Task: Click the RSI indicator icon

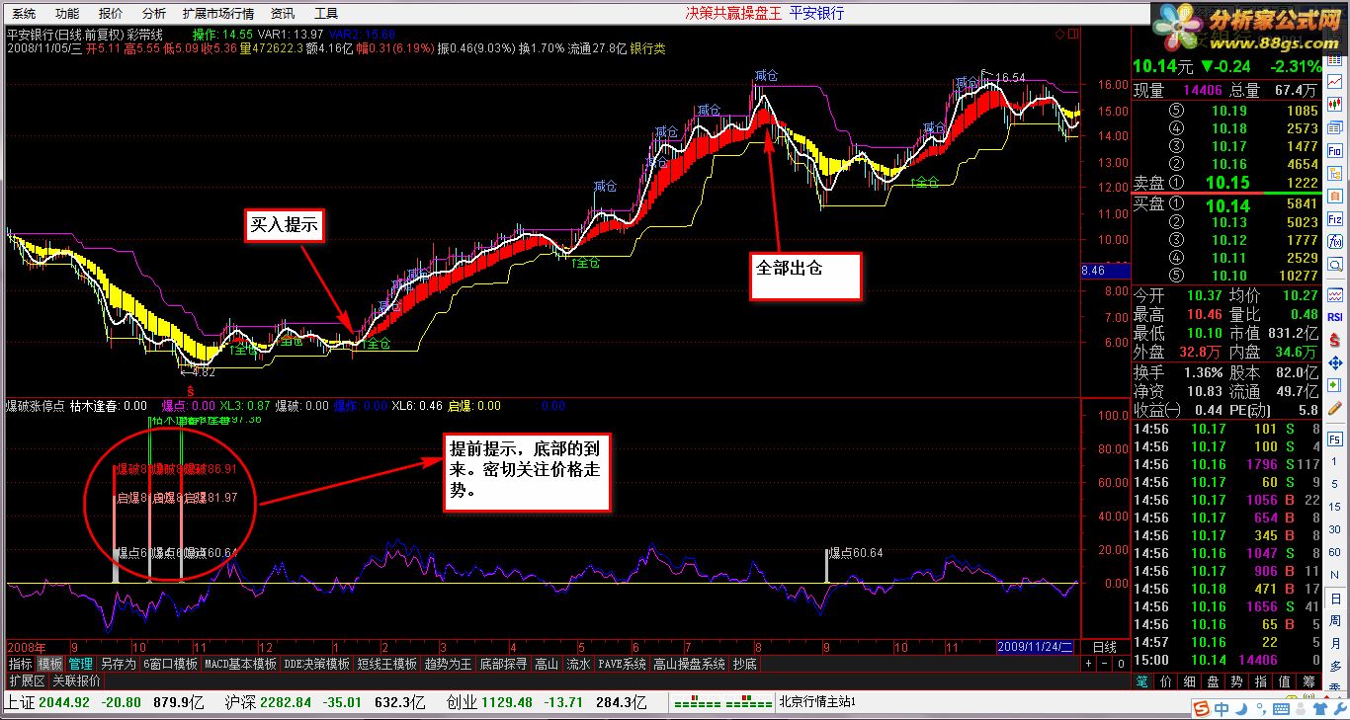Action: [x=1335, y=317]
